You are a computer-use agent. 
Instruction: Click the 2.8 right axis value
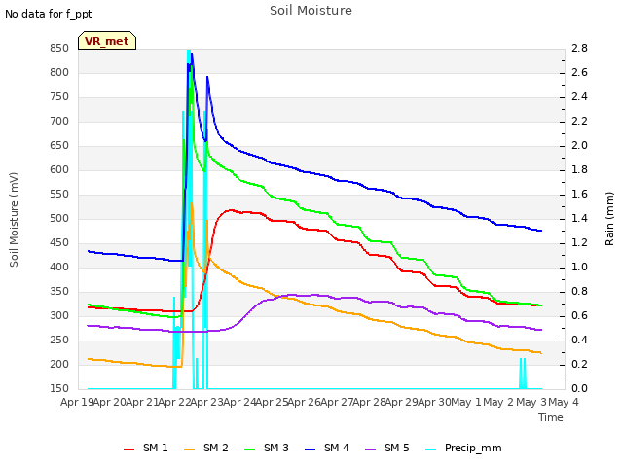[579, 48]
